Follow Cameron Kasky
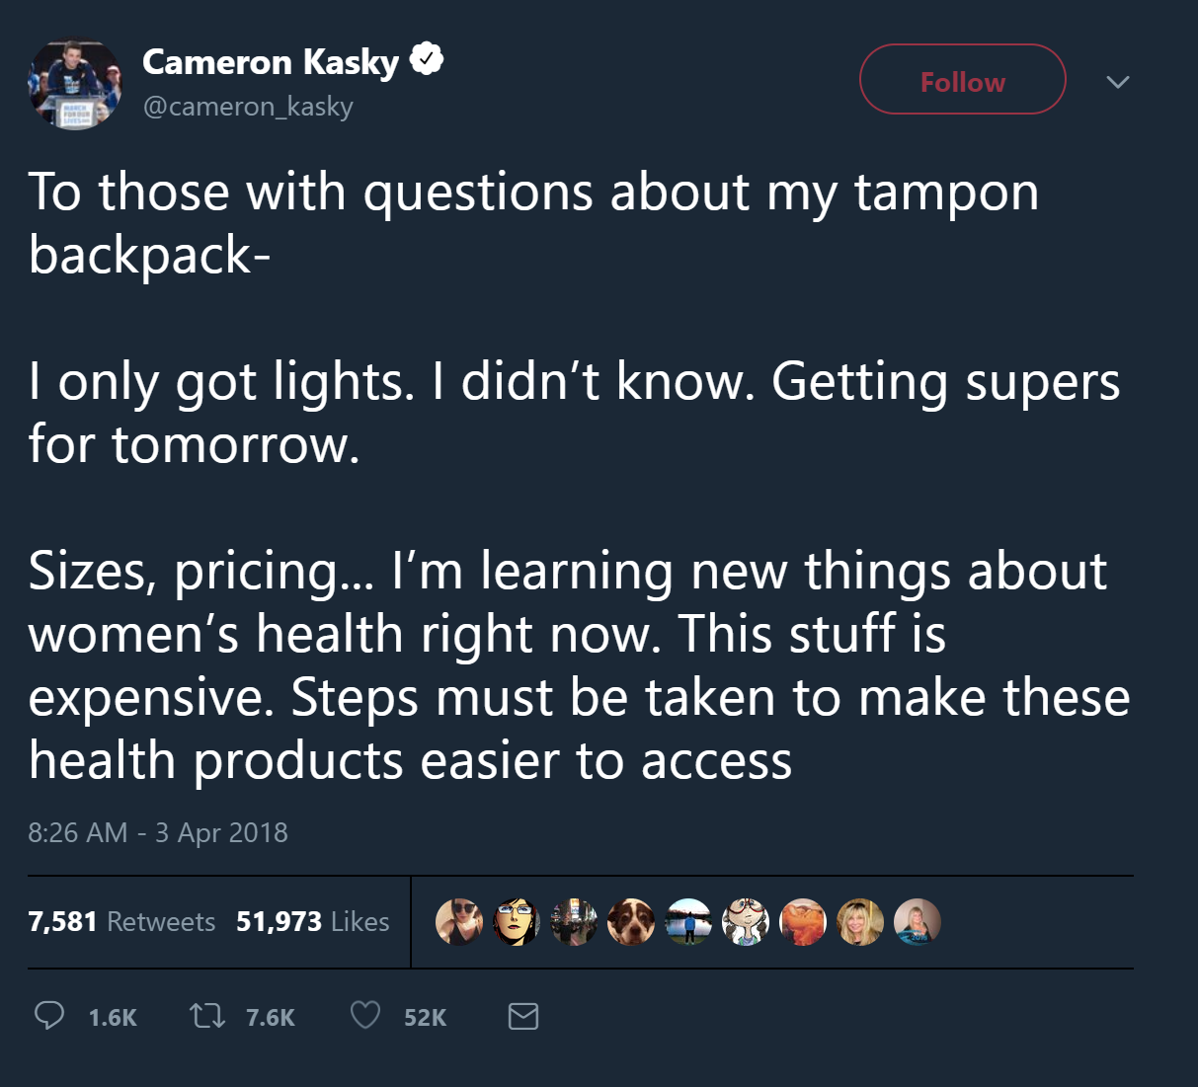Image resolution: width=1198 pixels, height=1087 pixels. [x=963, y=79]
